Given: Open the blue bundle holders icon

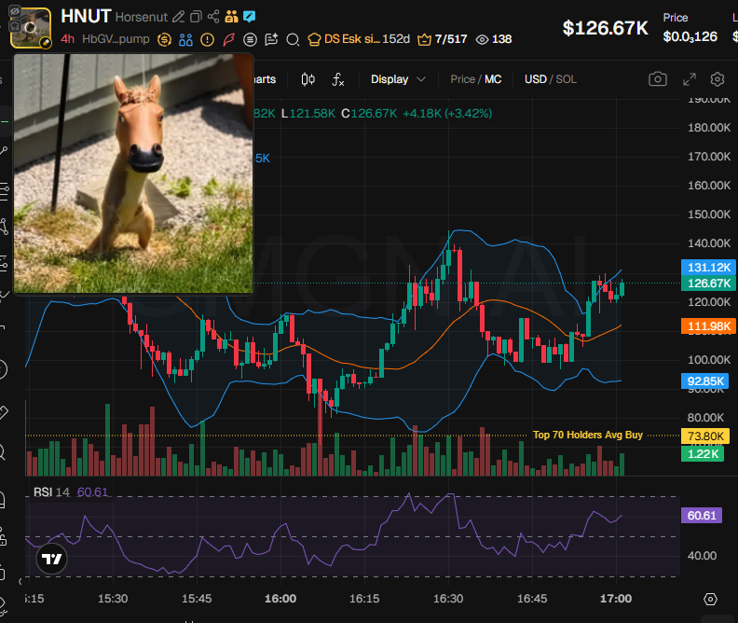Looking at the screenshot, I should [x=186, y=39].
